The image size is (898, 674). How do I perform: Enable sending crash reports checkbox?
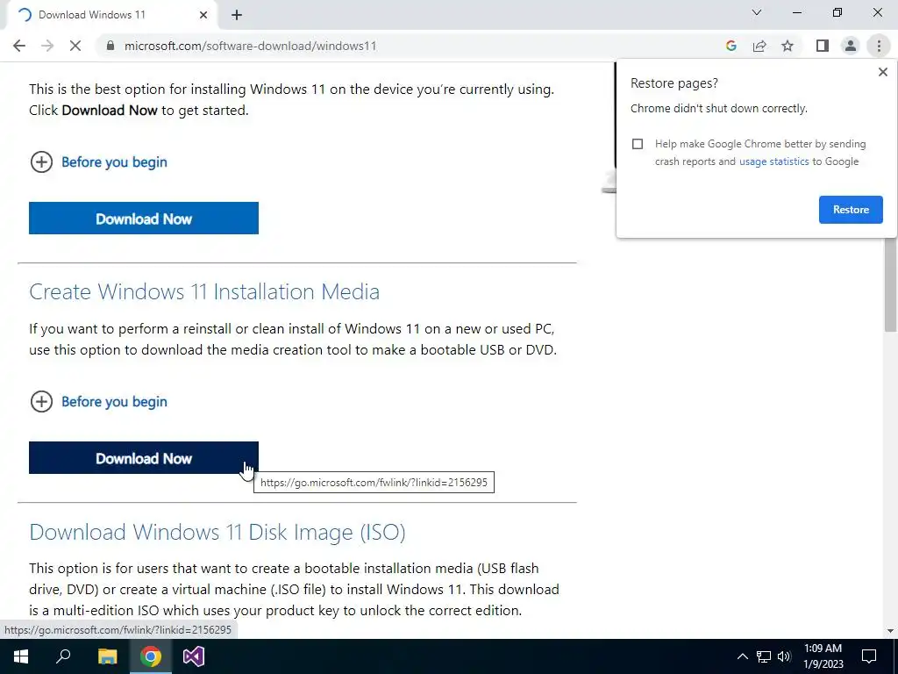pyautogui.click(x=638, y=144)
